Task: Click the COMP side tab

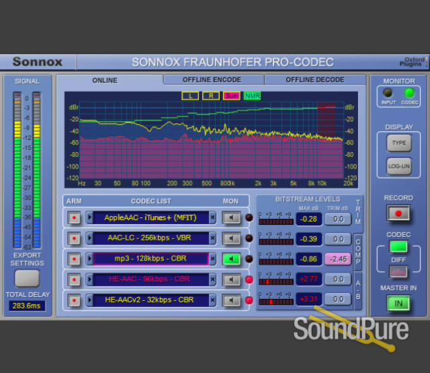Action: (358, 252)
